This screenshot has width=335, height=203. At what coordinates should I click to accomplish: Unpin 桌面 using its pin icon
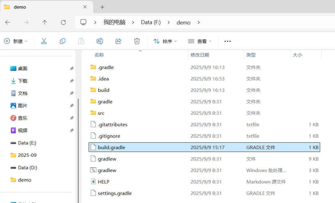tap(72, 69)
